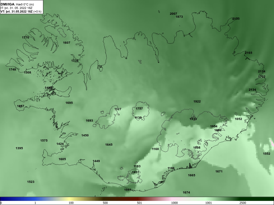Select the 1757 glacier value

(139, 109)
